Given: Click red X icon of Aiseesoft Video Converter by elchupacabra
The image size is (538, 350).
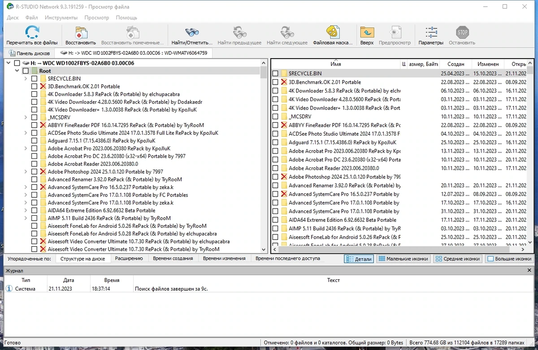Looking at the screenshot, I should coord(43,241).
